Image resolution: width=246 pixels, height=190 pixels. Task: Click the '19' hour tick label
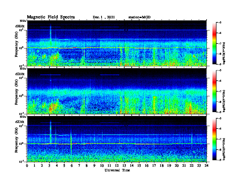(169, 166)
